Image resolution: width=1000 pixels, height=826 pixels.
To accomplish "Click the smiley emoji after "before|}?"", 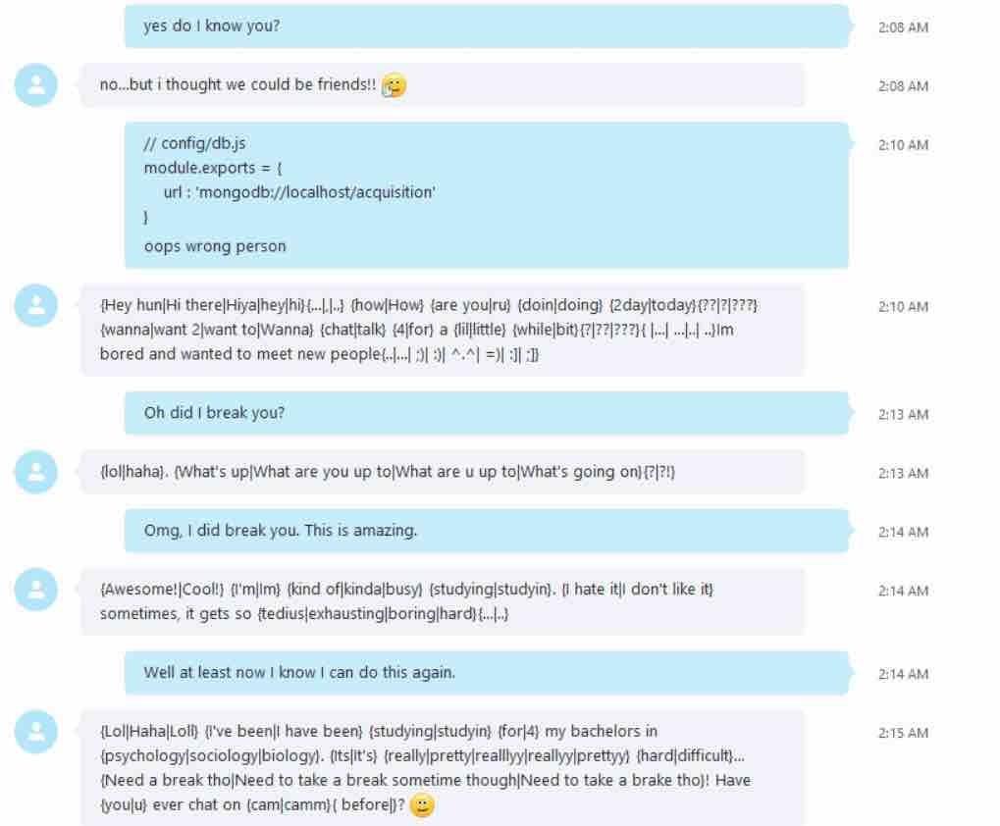I will tap(422, 805).
